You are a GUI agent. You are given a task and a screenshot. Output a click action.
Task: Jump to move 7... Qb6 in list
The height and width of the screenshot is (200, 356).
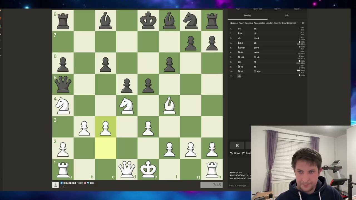(256, 57)
